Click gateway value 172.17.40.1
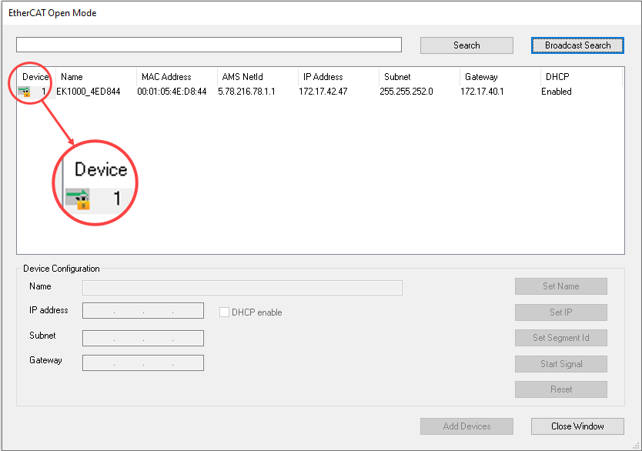The height and width of the screenshot is (451, 642). 482,92
